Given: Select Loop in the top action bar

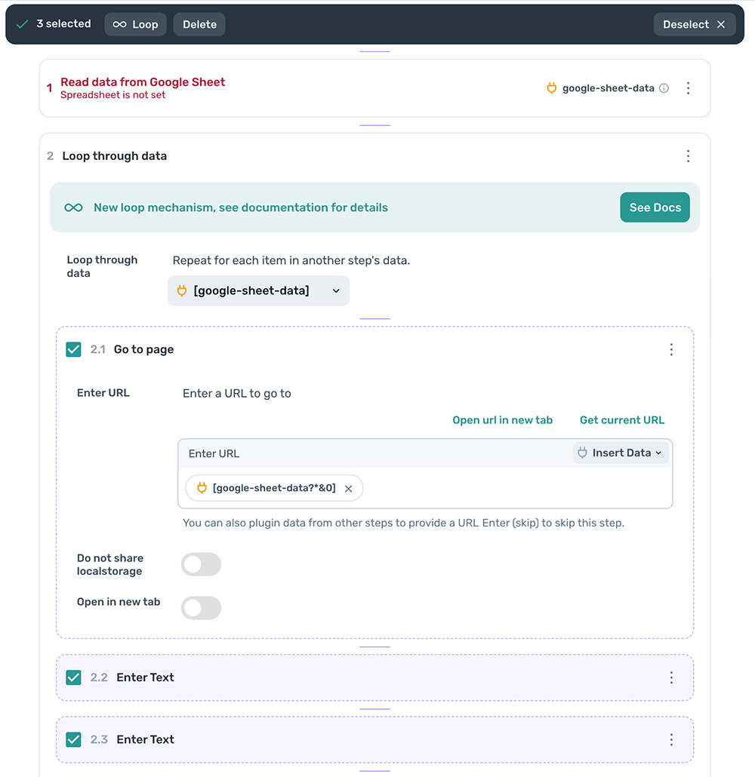Looking at the screenshot, I should tap(135, 23).
